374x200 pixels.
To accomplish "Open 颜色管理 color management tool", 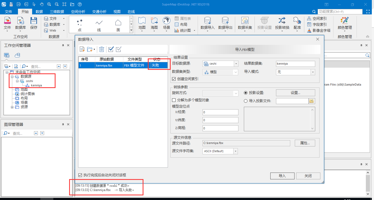I will click(345, 23).
